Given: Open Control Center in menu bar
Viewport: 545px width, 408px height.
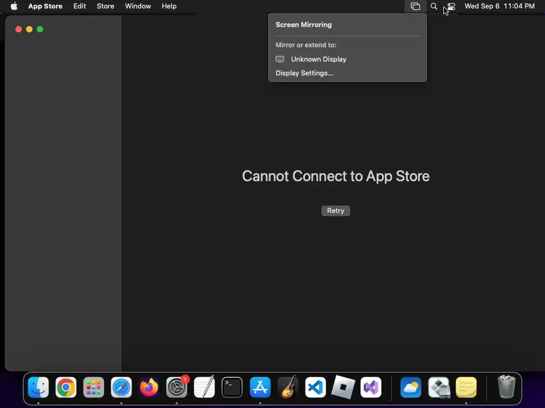Looking at the screenshot, I should (451, 6).
